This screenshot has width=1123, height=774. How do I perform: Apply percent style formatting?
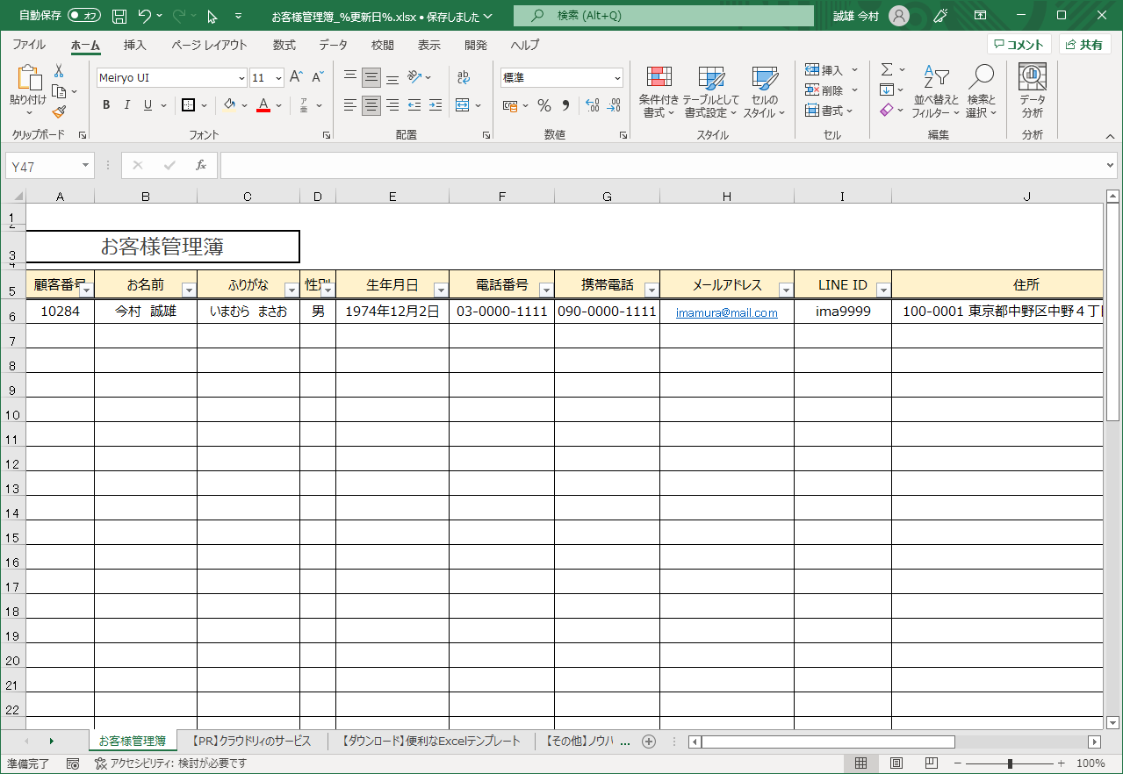click(544, 105)
